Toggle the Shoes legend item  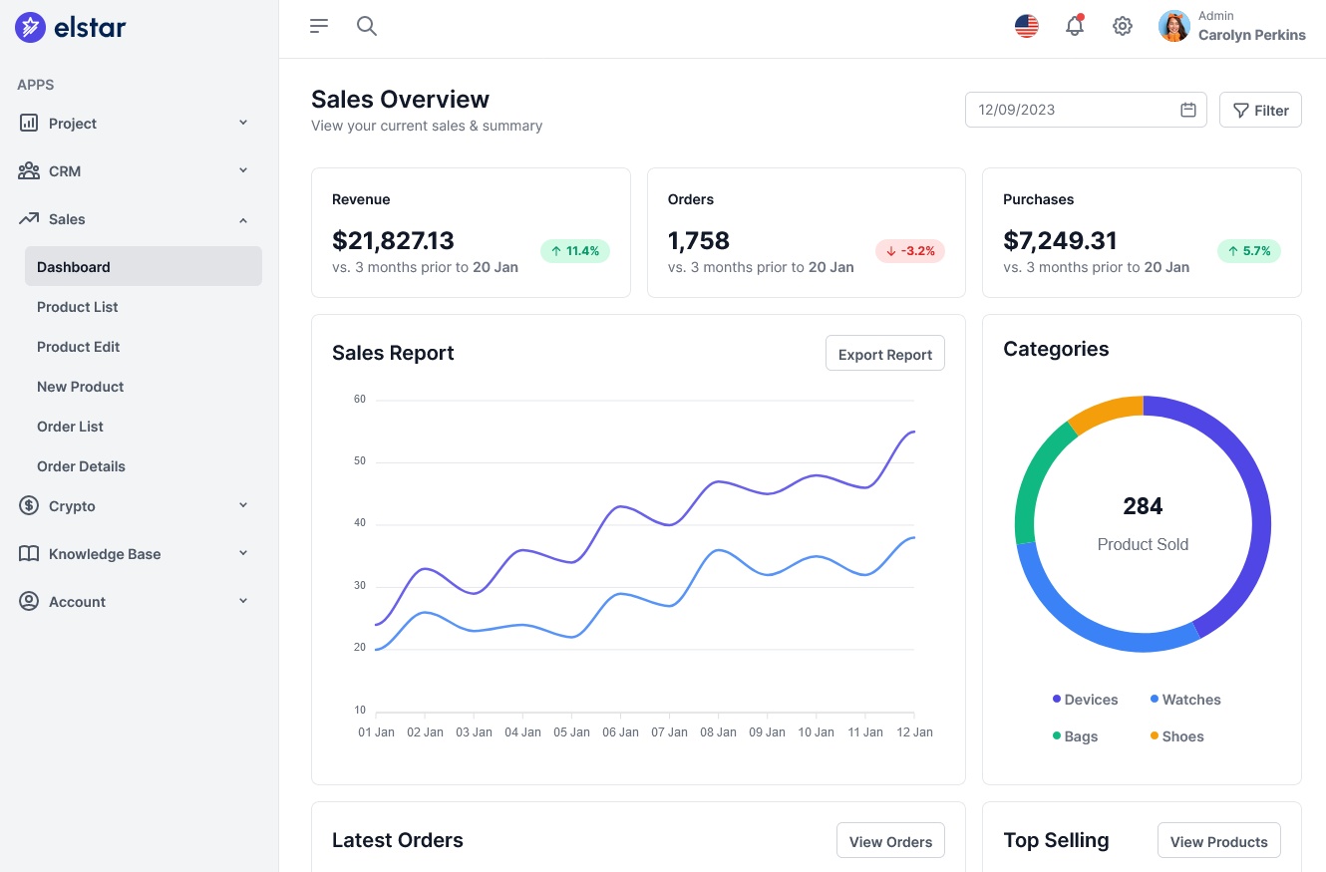pyautogui.click(x=1176, y=736)
